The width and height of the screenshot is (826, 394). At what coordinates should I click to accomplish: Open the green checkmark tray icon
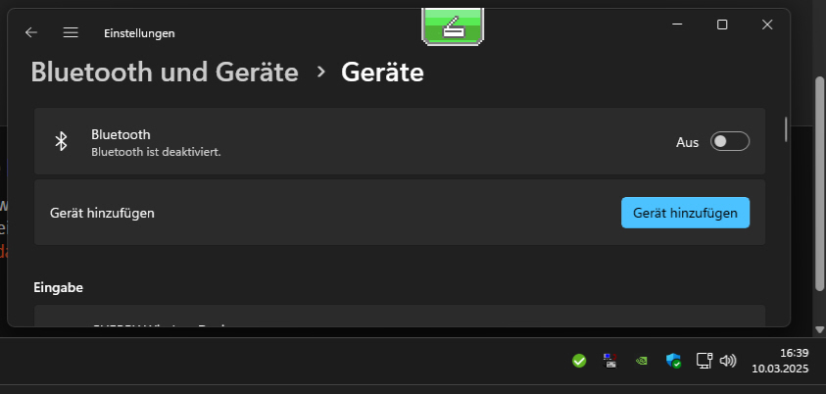click(x=579, y=361)
